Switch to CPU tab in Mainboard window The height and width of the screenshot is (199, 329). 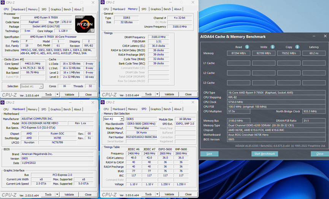click(x=6, y=109)
